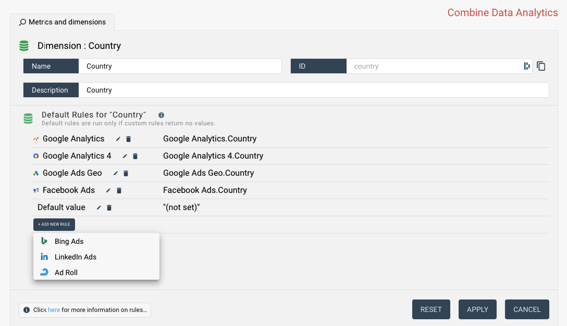Click the Google Analytics 4 source icon
Image resolution: width=567 pixels, height=326 pixels.
click(x=36, y=156)
